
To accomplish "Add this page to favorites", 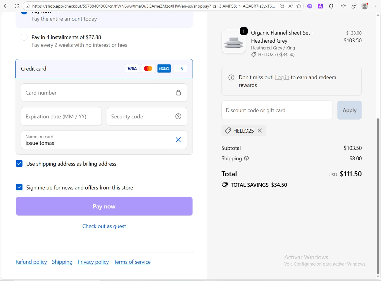I will coord(299,6).
